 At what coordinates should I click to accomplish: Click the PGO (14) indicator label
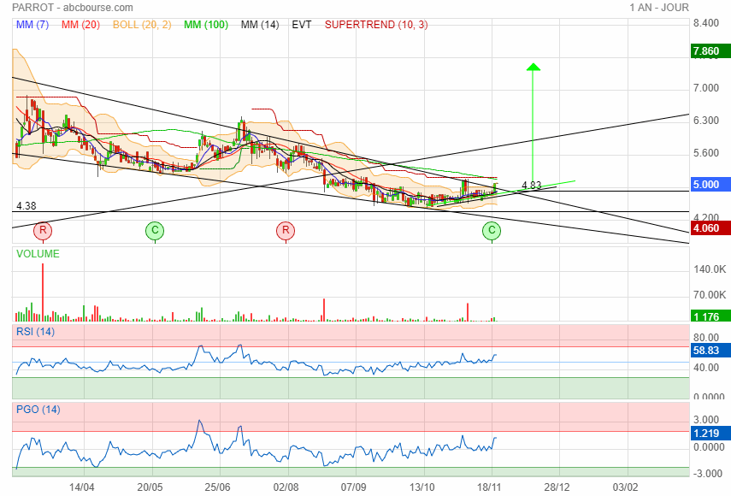coord(38,410)
